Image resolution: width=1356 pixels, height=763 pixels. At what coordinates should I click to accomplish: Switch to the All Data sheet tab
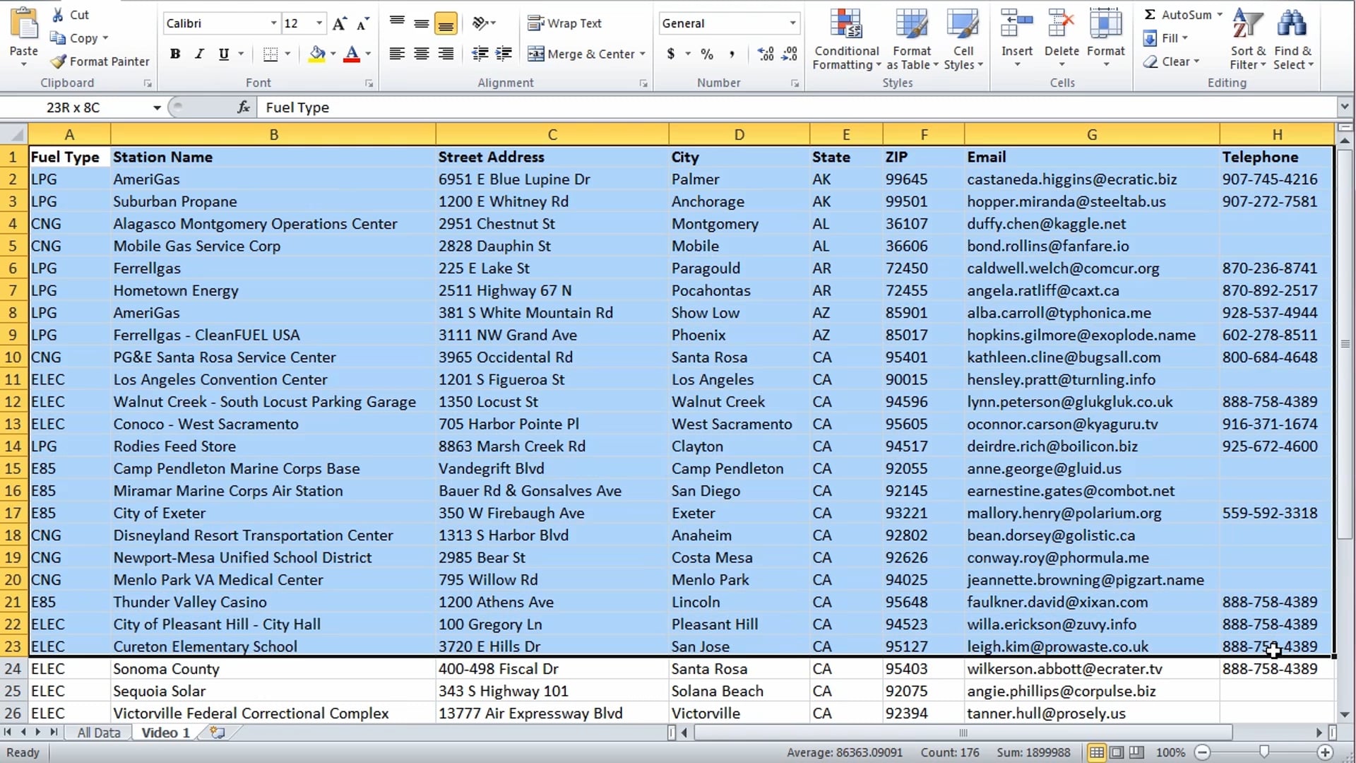(x=99, y=733)
